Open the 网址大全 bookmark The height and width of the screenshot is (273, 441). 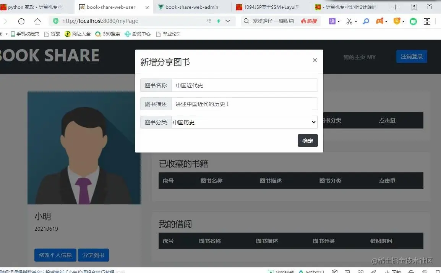tap(78, 34)
